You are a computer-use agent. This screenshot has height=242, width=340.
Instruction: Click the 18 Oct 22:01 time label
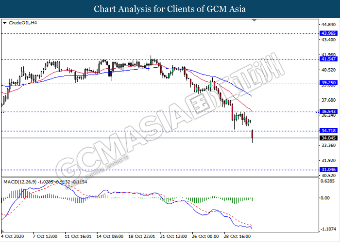(142, 236)
